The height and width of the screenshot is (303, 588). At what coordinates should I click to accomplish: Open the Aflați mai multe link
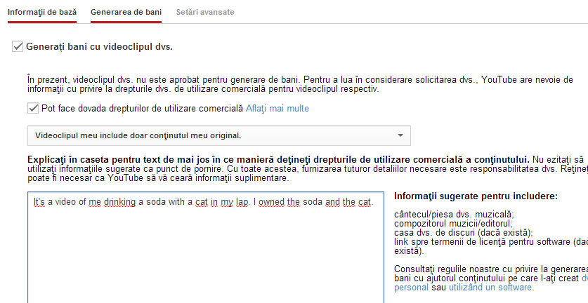click(x=277, y=108)
